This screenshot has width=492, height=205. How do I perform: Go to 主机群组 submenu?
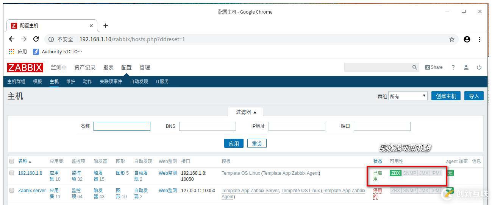coord(16,81)
